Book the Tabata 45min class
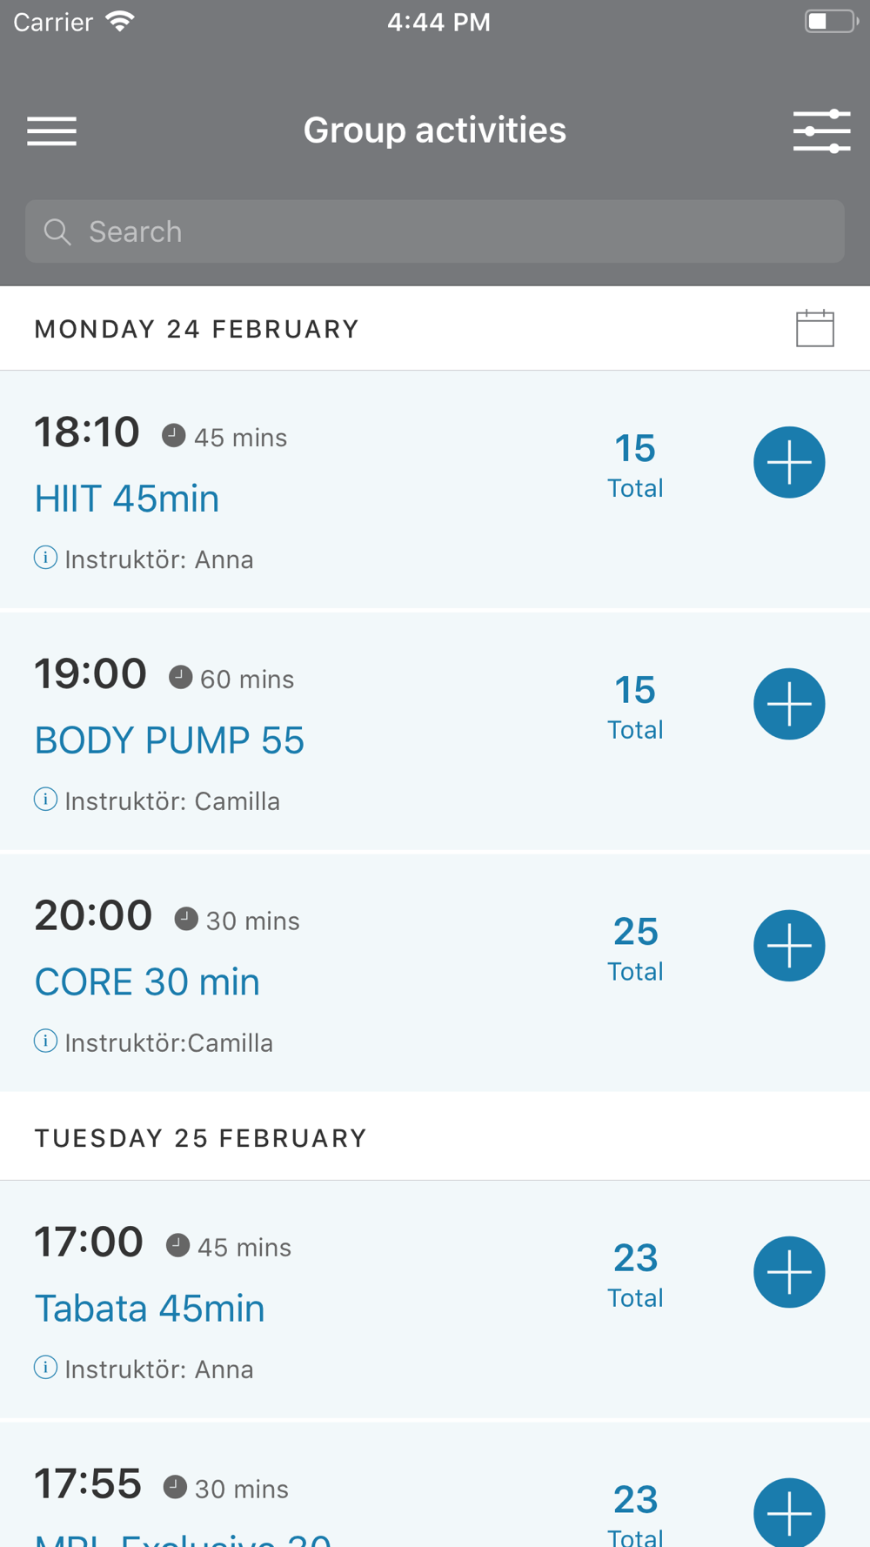 (x=789, y=1272)
